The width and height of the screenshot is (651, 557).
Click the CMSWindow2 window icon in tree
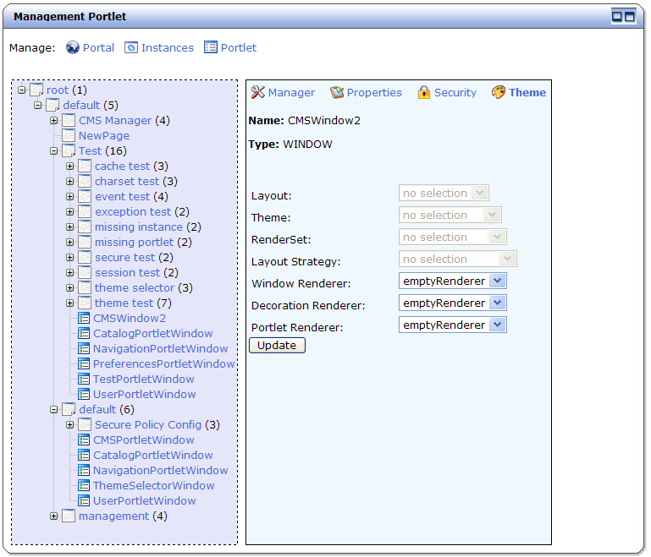(x=84, y=319)
